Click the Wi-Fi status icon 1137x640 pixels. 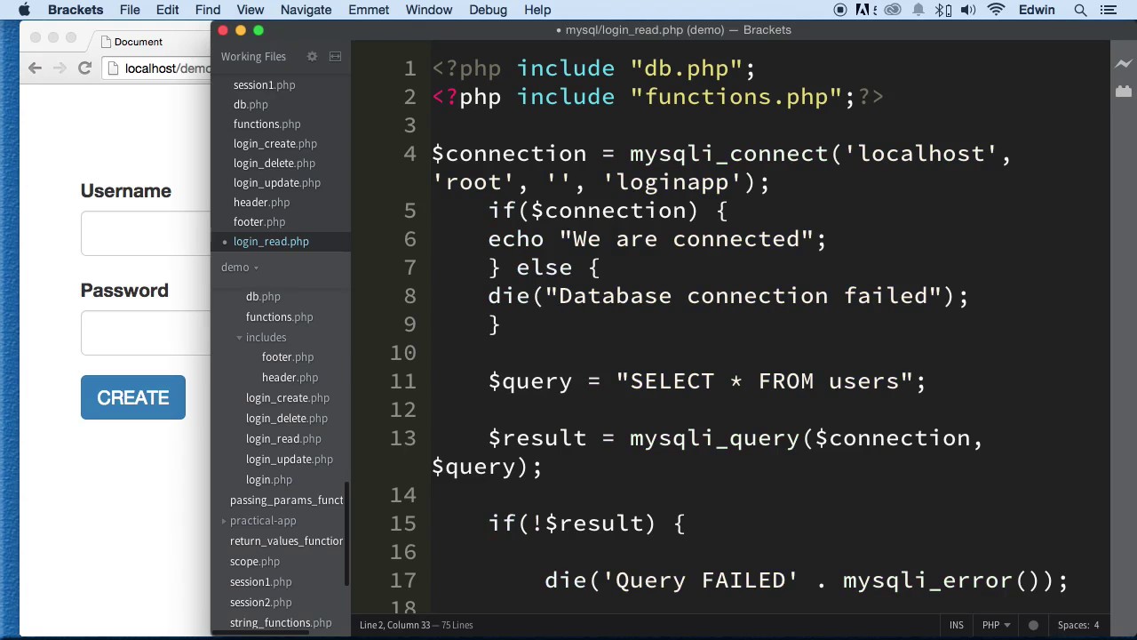[996, 10]
